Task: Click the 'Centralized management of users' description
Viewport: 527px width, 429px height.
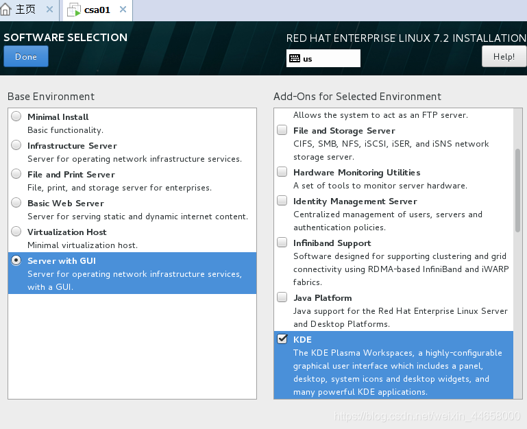Action: coord(387,221)
